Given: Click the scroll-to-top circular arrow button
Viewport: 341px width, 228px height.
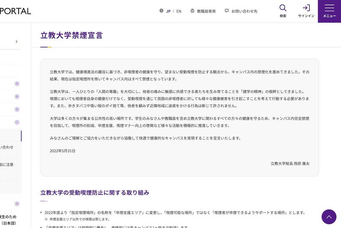Looking at the screenshot, I should point(329,217).
